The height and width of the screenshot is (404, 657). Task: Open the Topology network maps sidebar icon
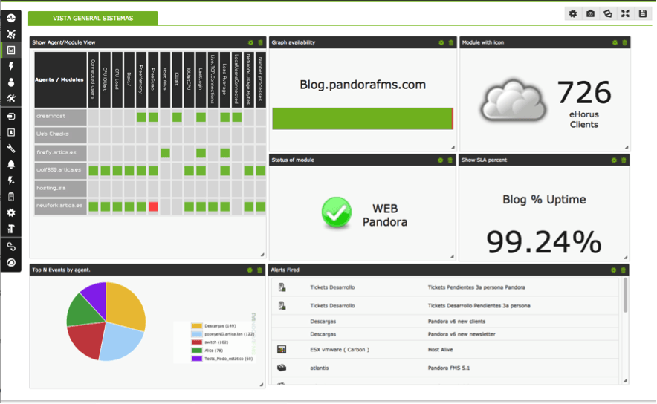pyautogui.click(x=11, y=34)
